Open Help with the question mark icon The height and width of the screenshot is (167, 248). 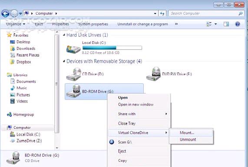pyautogui.click(x=238, y=24)
